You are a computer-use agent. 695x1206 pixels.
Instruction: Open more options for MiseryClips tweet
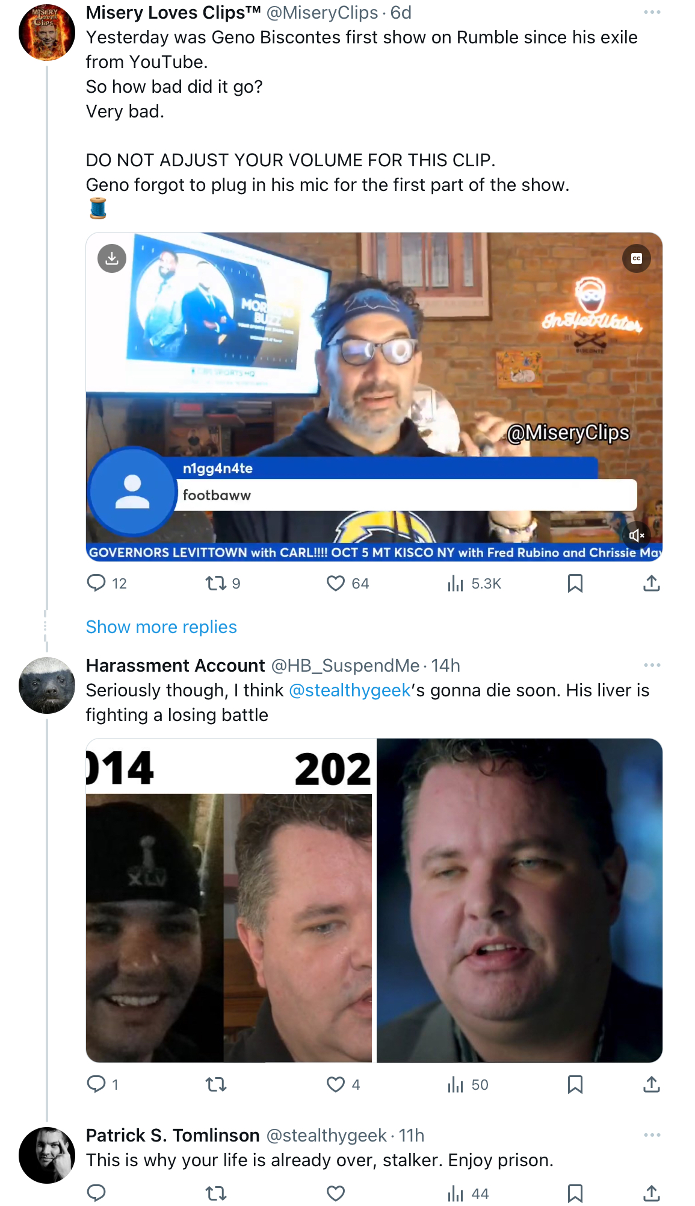[x=652, y=13]
